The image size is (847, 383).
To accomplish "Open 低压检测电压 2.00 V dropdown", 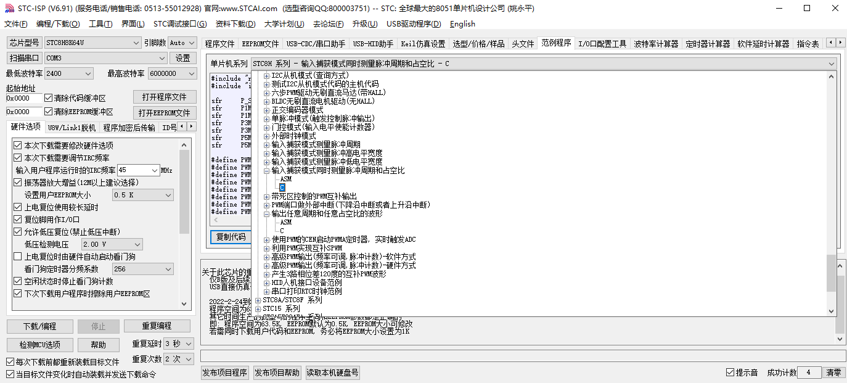I will [x=112, y=244].
